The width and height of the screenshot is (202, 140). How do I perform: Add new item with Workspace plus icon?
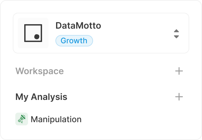click(179, 71)
